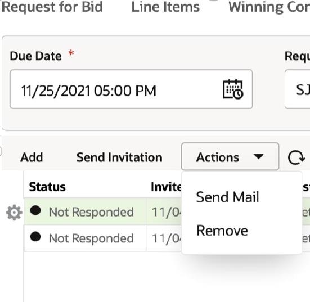This screenshot has width=310, height=302.
Task: Expand the Actions dropdown arrow
Action: tap(258, 156)
